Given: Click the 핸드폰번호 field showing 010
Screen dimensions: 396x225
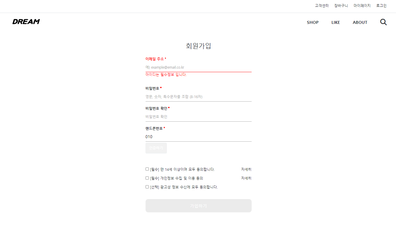Looking at the screenshot, I should pos(198,136).
